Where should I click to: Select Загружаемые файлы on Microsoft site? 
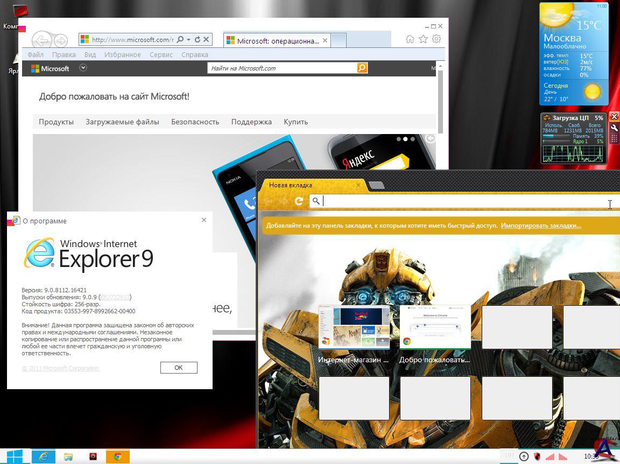122,122
